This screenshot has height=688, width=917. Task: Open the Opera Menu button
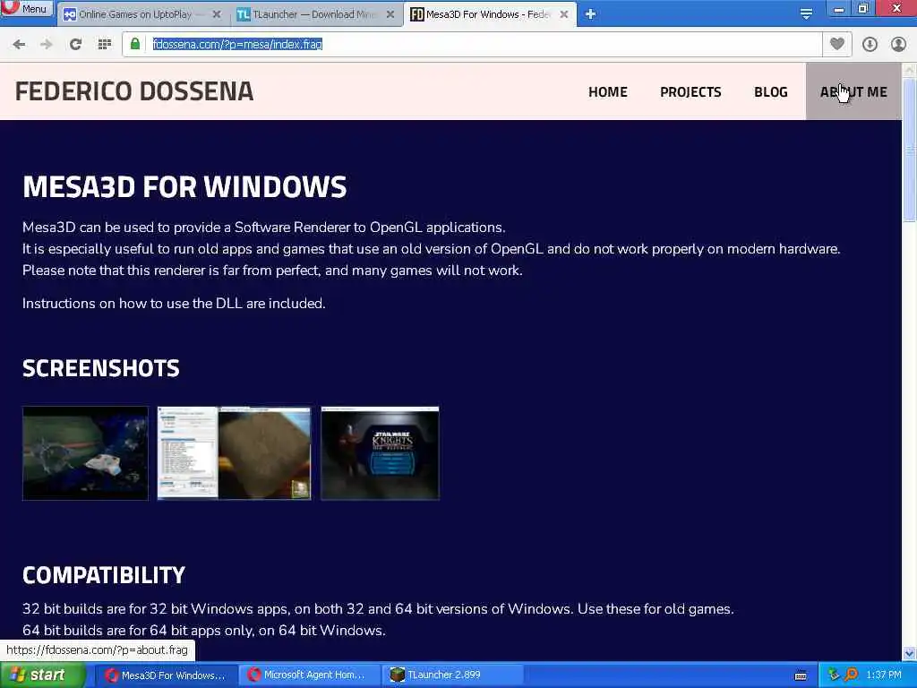[x=27, y=8]
